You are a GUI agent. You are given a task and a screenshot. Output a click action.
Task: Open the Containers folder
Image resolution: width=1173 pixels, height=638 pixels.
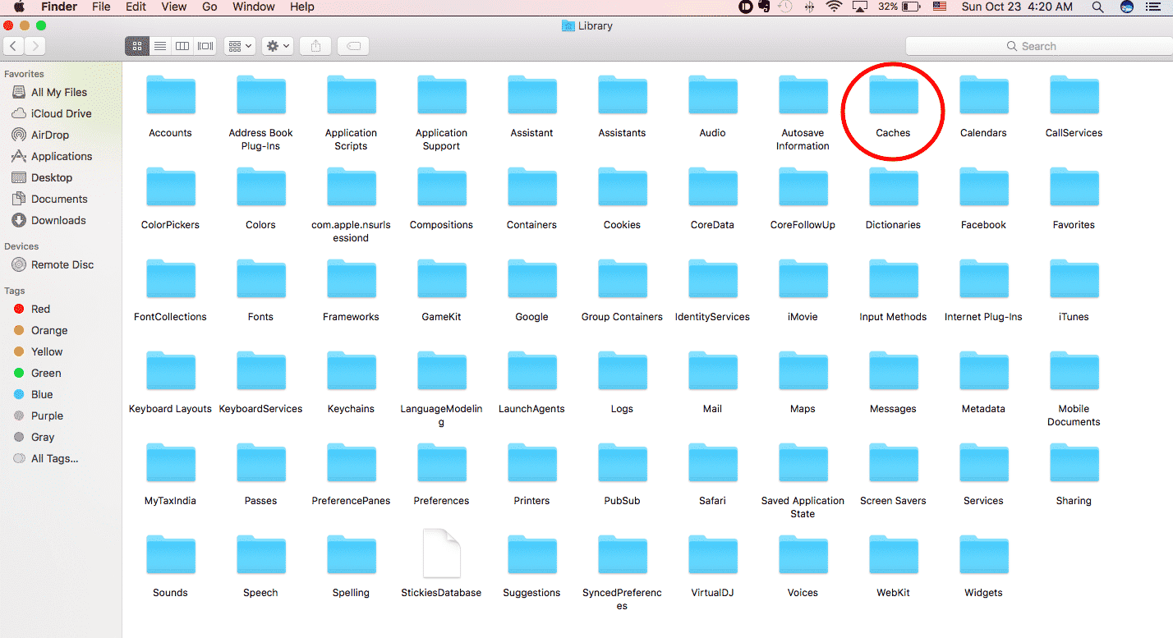coord(531,187)
